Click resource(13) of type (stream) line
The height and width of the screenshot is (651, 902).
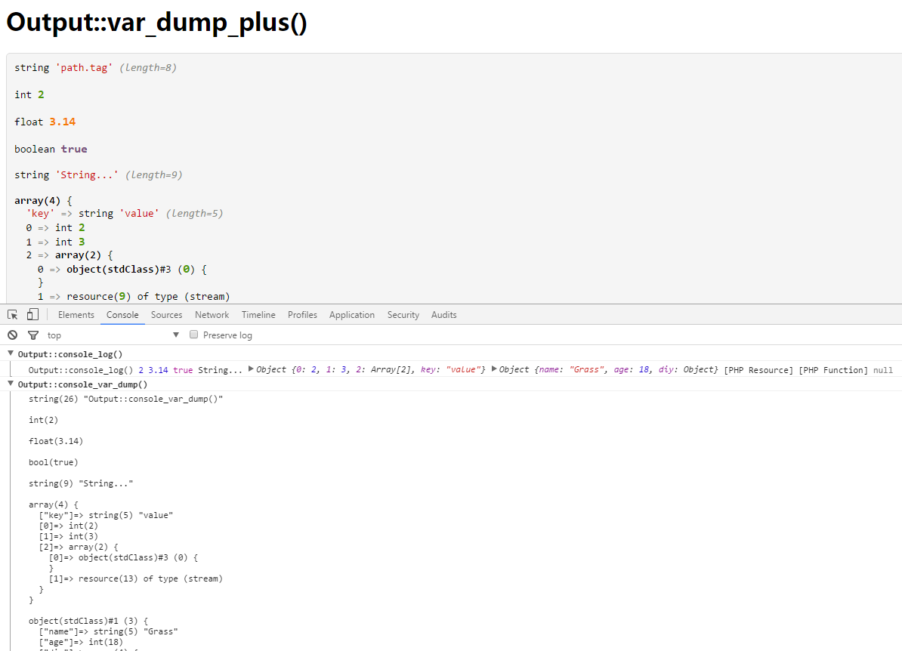coord(136,578)
